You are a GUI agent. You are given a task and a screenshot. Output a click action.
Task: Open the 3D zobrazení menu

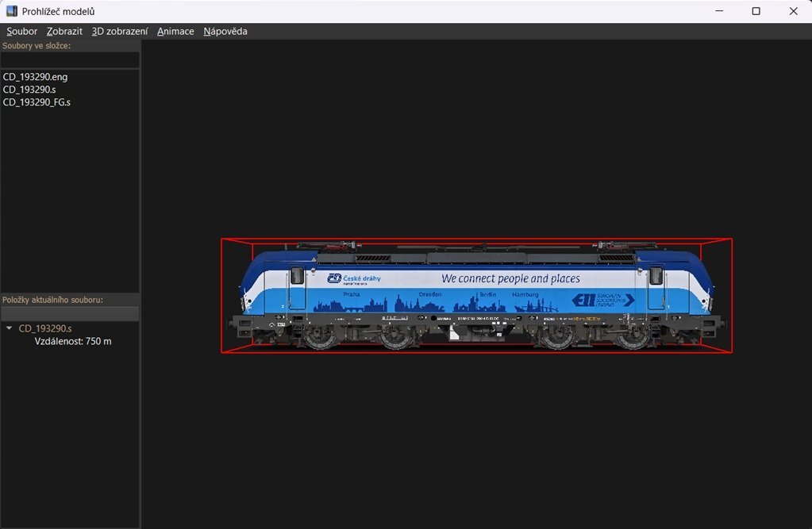click(120, 31)
